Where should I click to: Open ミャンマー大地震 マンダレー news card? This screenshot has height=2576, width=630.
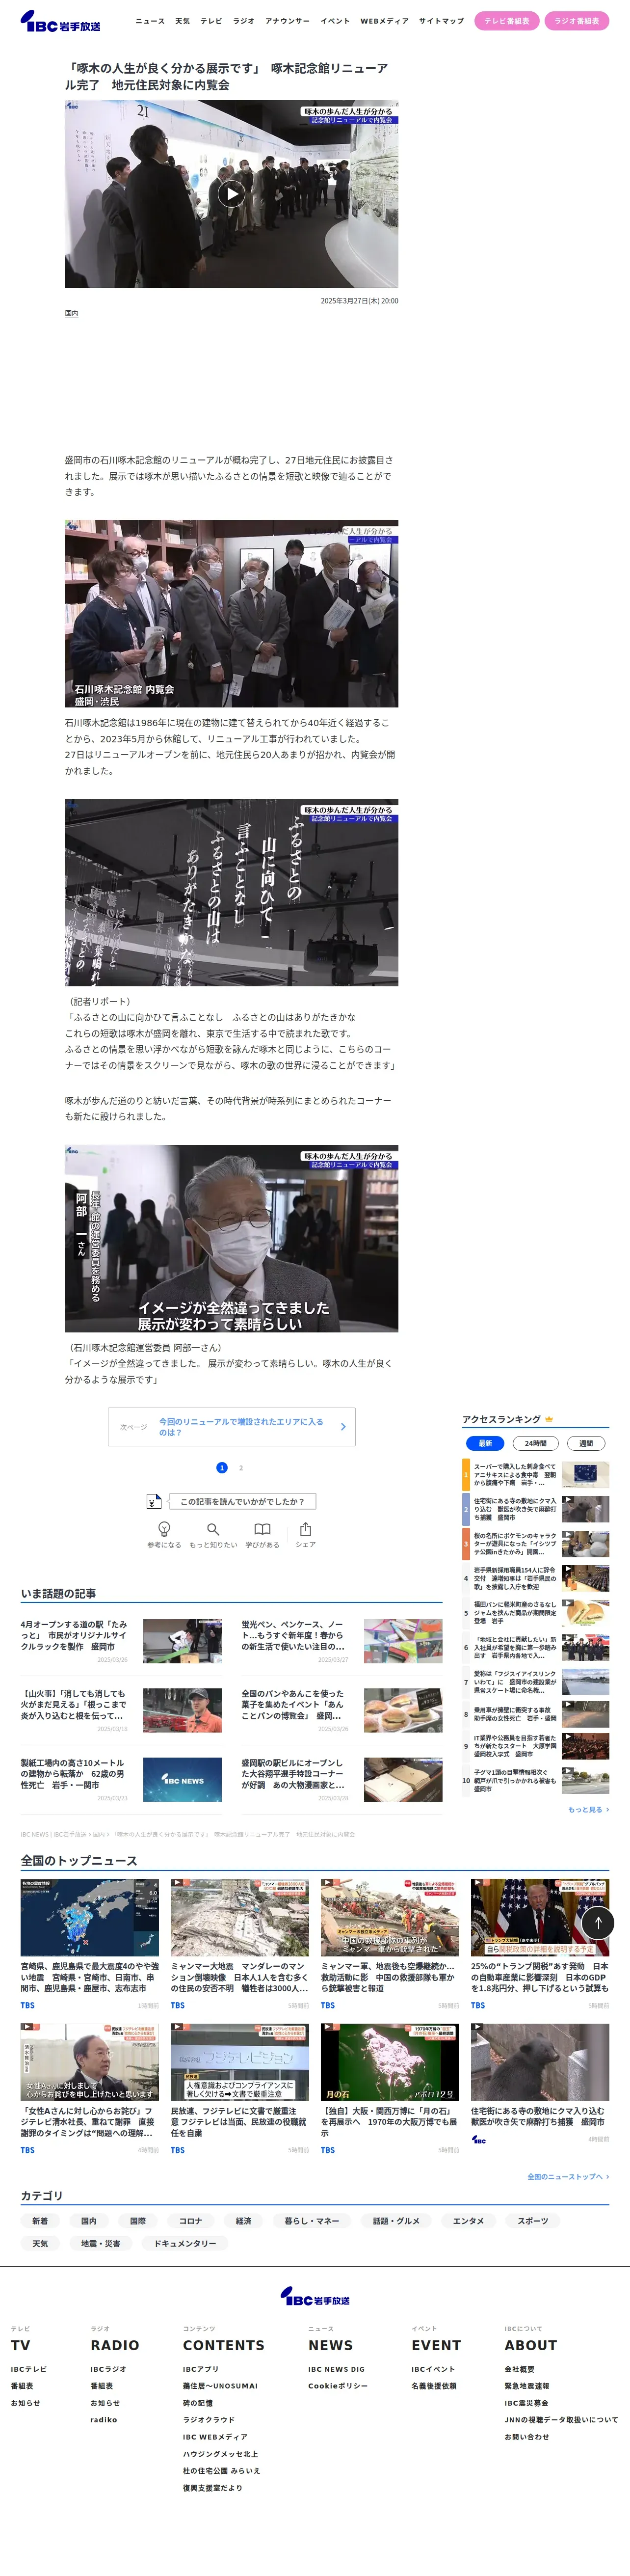pos(240,1944)
